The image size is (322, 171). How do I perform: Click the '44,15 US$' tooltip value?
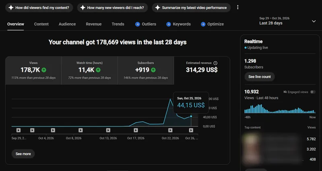point(191,105)
